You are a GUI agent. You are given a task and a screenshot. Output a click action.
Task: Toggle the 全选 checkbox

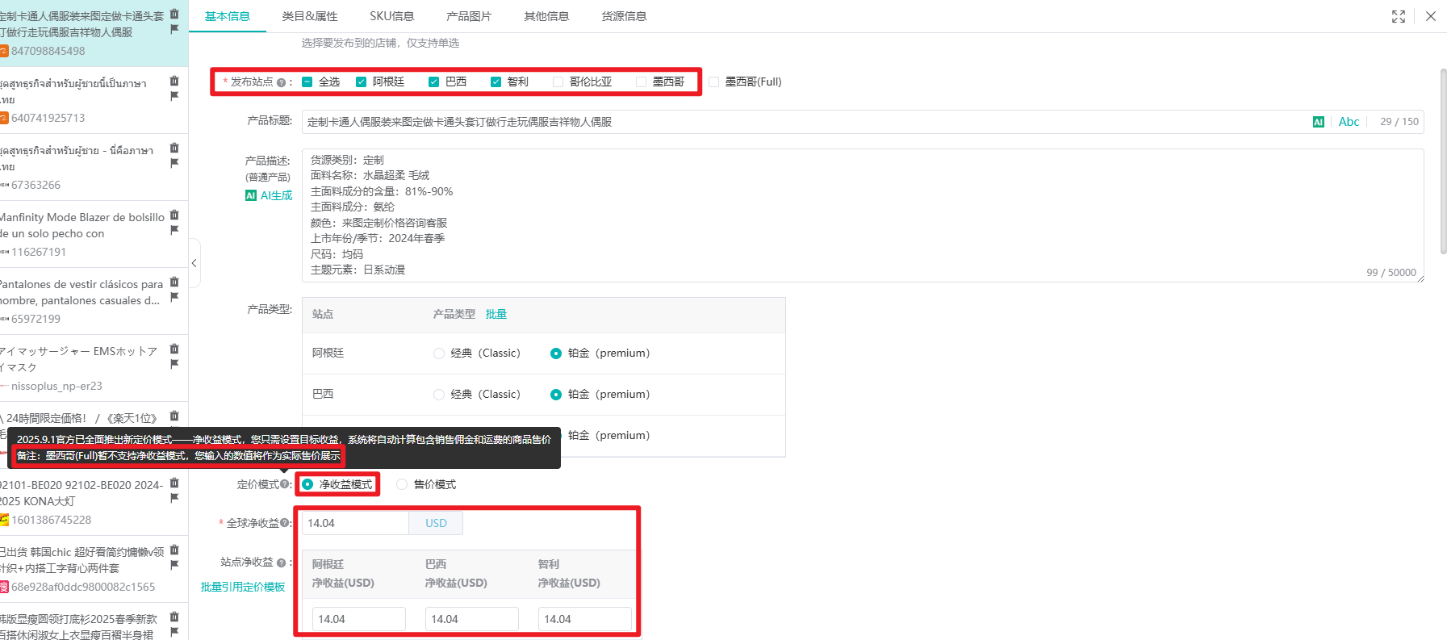tap(307, 82)
